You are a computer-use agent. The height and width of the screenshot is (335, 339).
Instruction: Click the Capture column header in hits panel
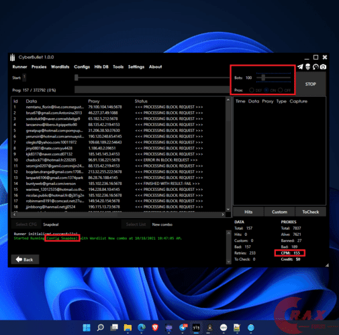pyautogui.click(x=298, y=101)
